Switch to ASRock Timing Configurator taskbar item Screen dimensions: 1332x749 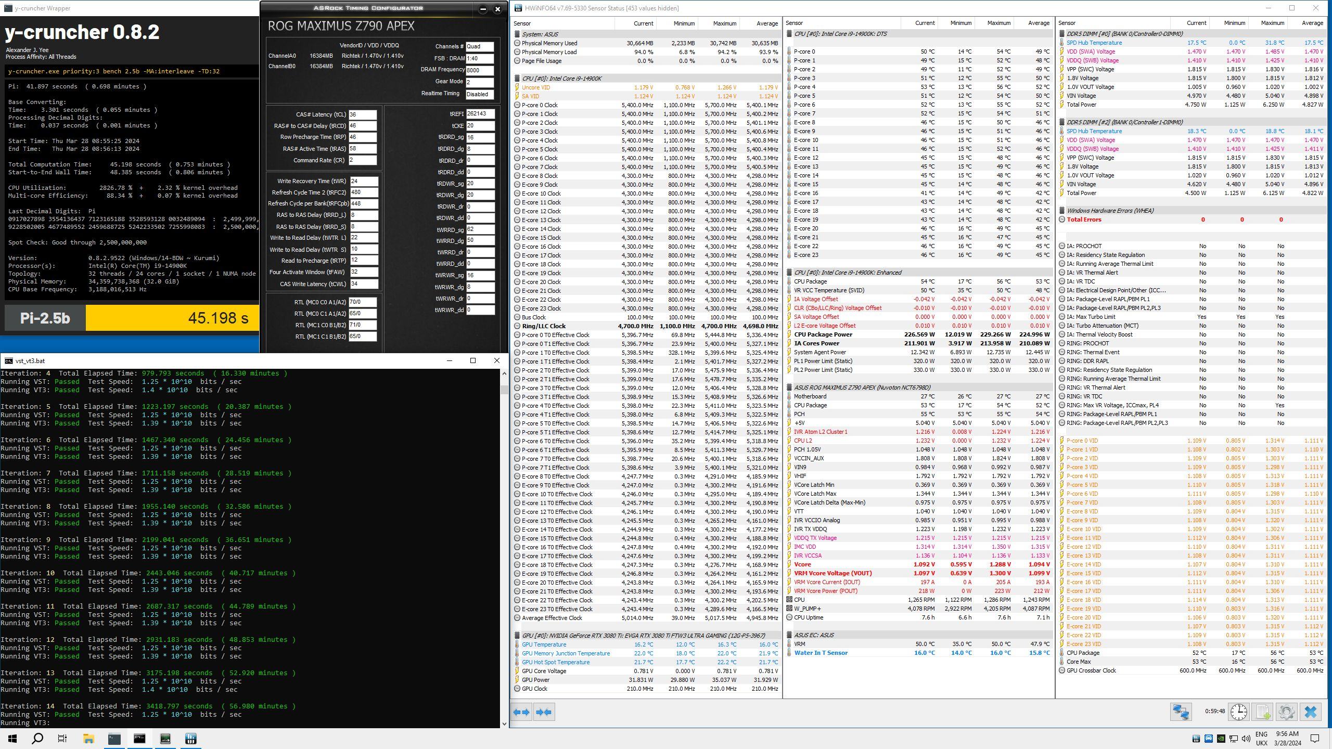(x=165, y=739)
